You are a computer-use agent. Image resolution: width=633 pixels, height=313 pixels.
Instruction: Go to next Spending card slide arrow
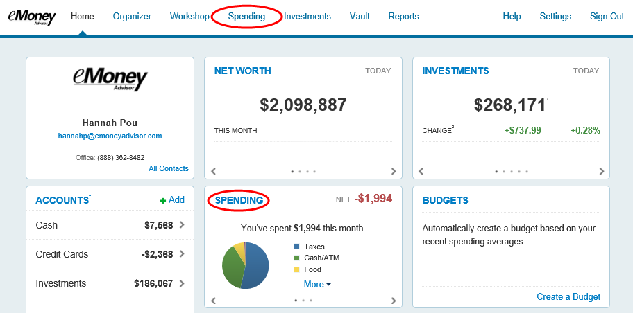click(394, 301)
